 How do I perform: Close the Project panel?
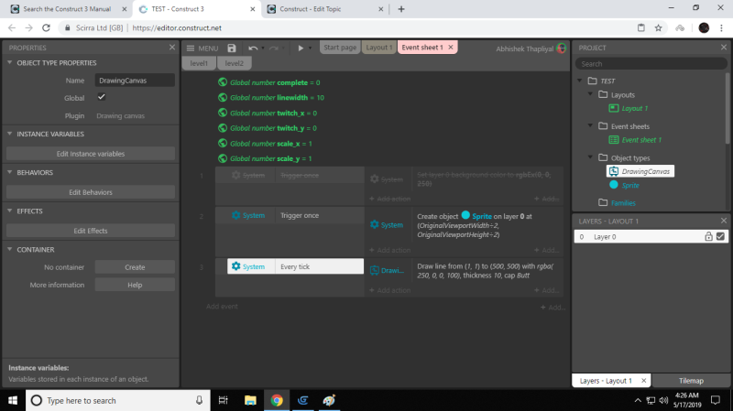(724, 48)
